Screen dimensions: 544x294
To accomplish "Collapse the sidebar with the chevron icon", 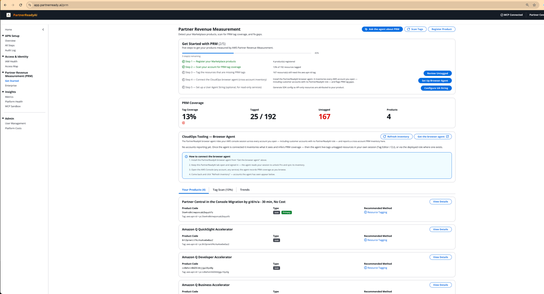I will (x=43, y=30).
